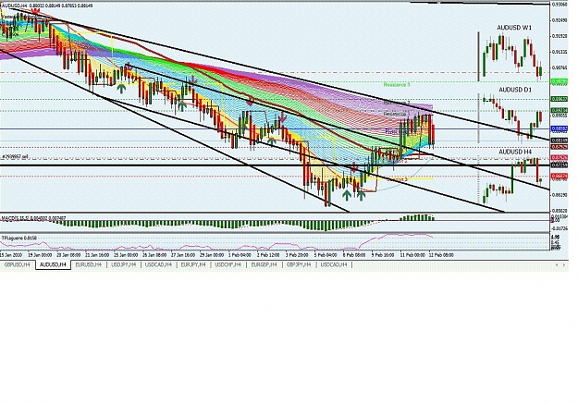This screenshot has width=578, height=403.
Task: Click the AUDUSD H4 mini chart label
Action: [x=515, y=152]
